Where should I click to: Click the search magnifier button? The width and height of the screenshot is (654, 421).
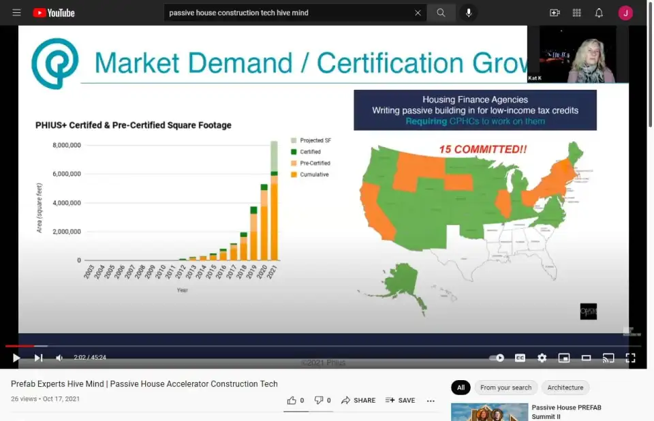click(441, 13)
